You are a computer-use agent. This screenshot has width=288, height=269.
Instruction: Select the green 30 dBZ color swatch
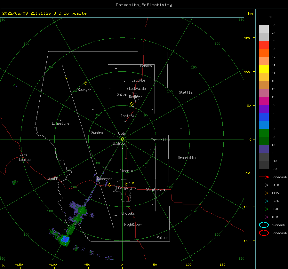click(264, 133)
